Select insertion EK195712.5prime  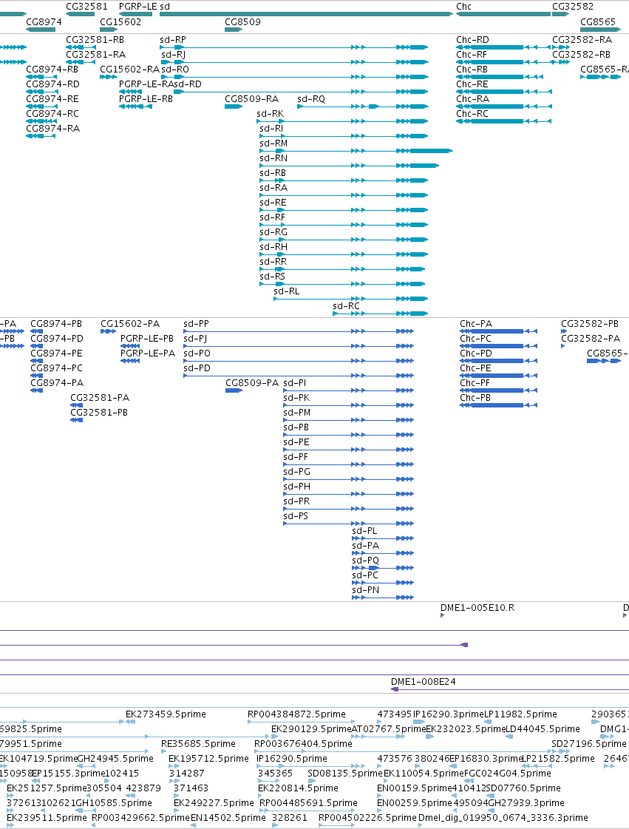click(174, 767)
